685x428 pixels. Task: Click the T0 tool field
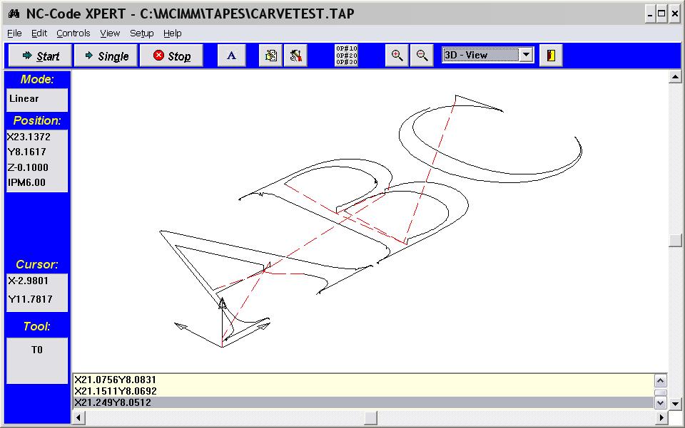pyautogui.click(x=37, y=360)
